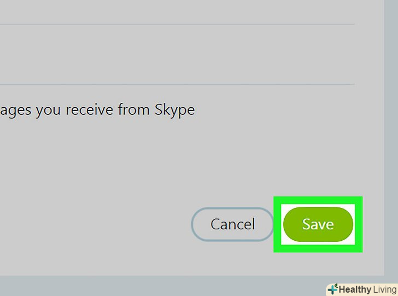The height and width of the screenshot is (296, 398).
Task: Click the word Healthy in the watermark
Action: coord(355,289)
